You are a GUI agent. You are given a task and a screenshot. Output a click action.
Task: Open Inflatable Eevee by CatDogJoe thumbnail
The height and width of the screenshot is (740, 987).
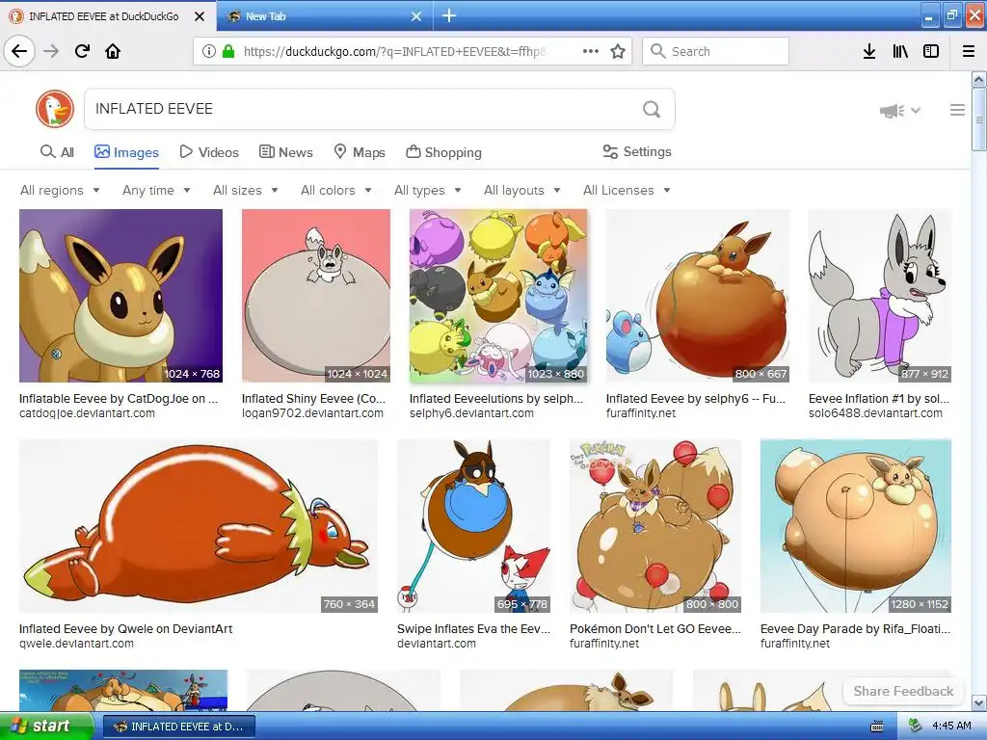pos(120,296)
